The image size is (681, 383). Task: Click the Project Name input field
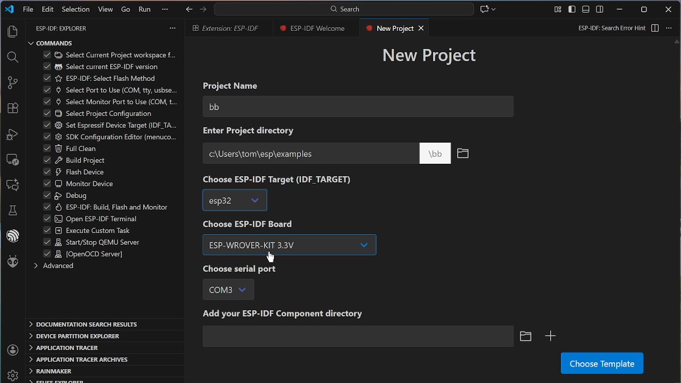coord(358,107)
